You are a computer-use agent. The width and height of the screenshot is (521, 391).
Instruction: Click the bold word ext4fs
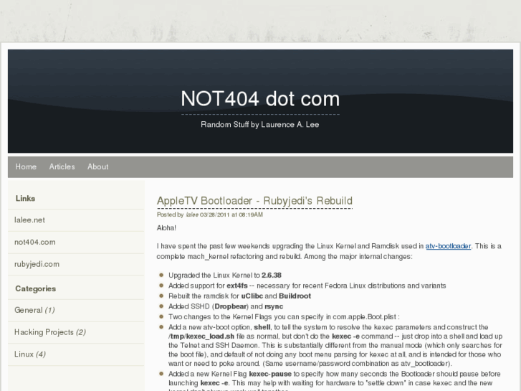click(237, 286)
